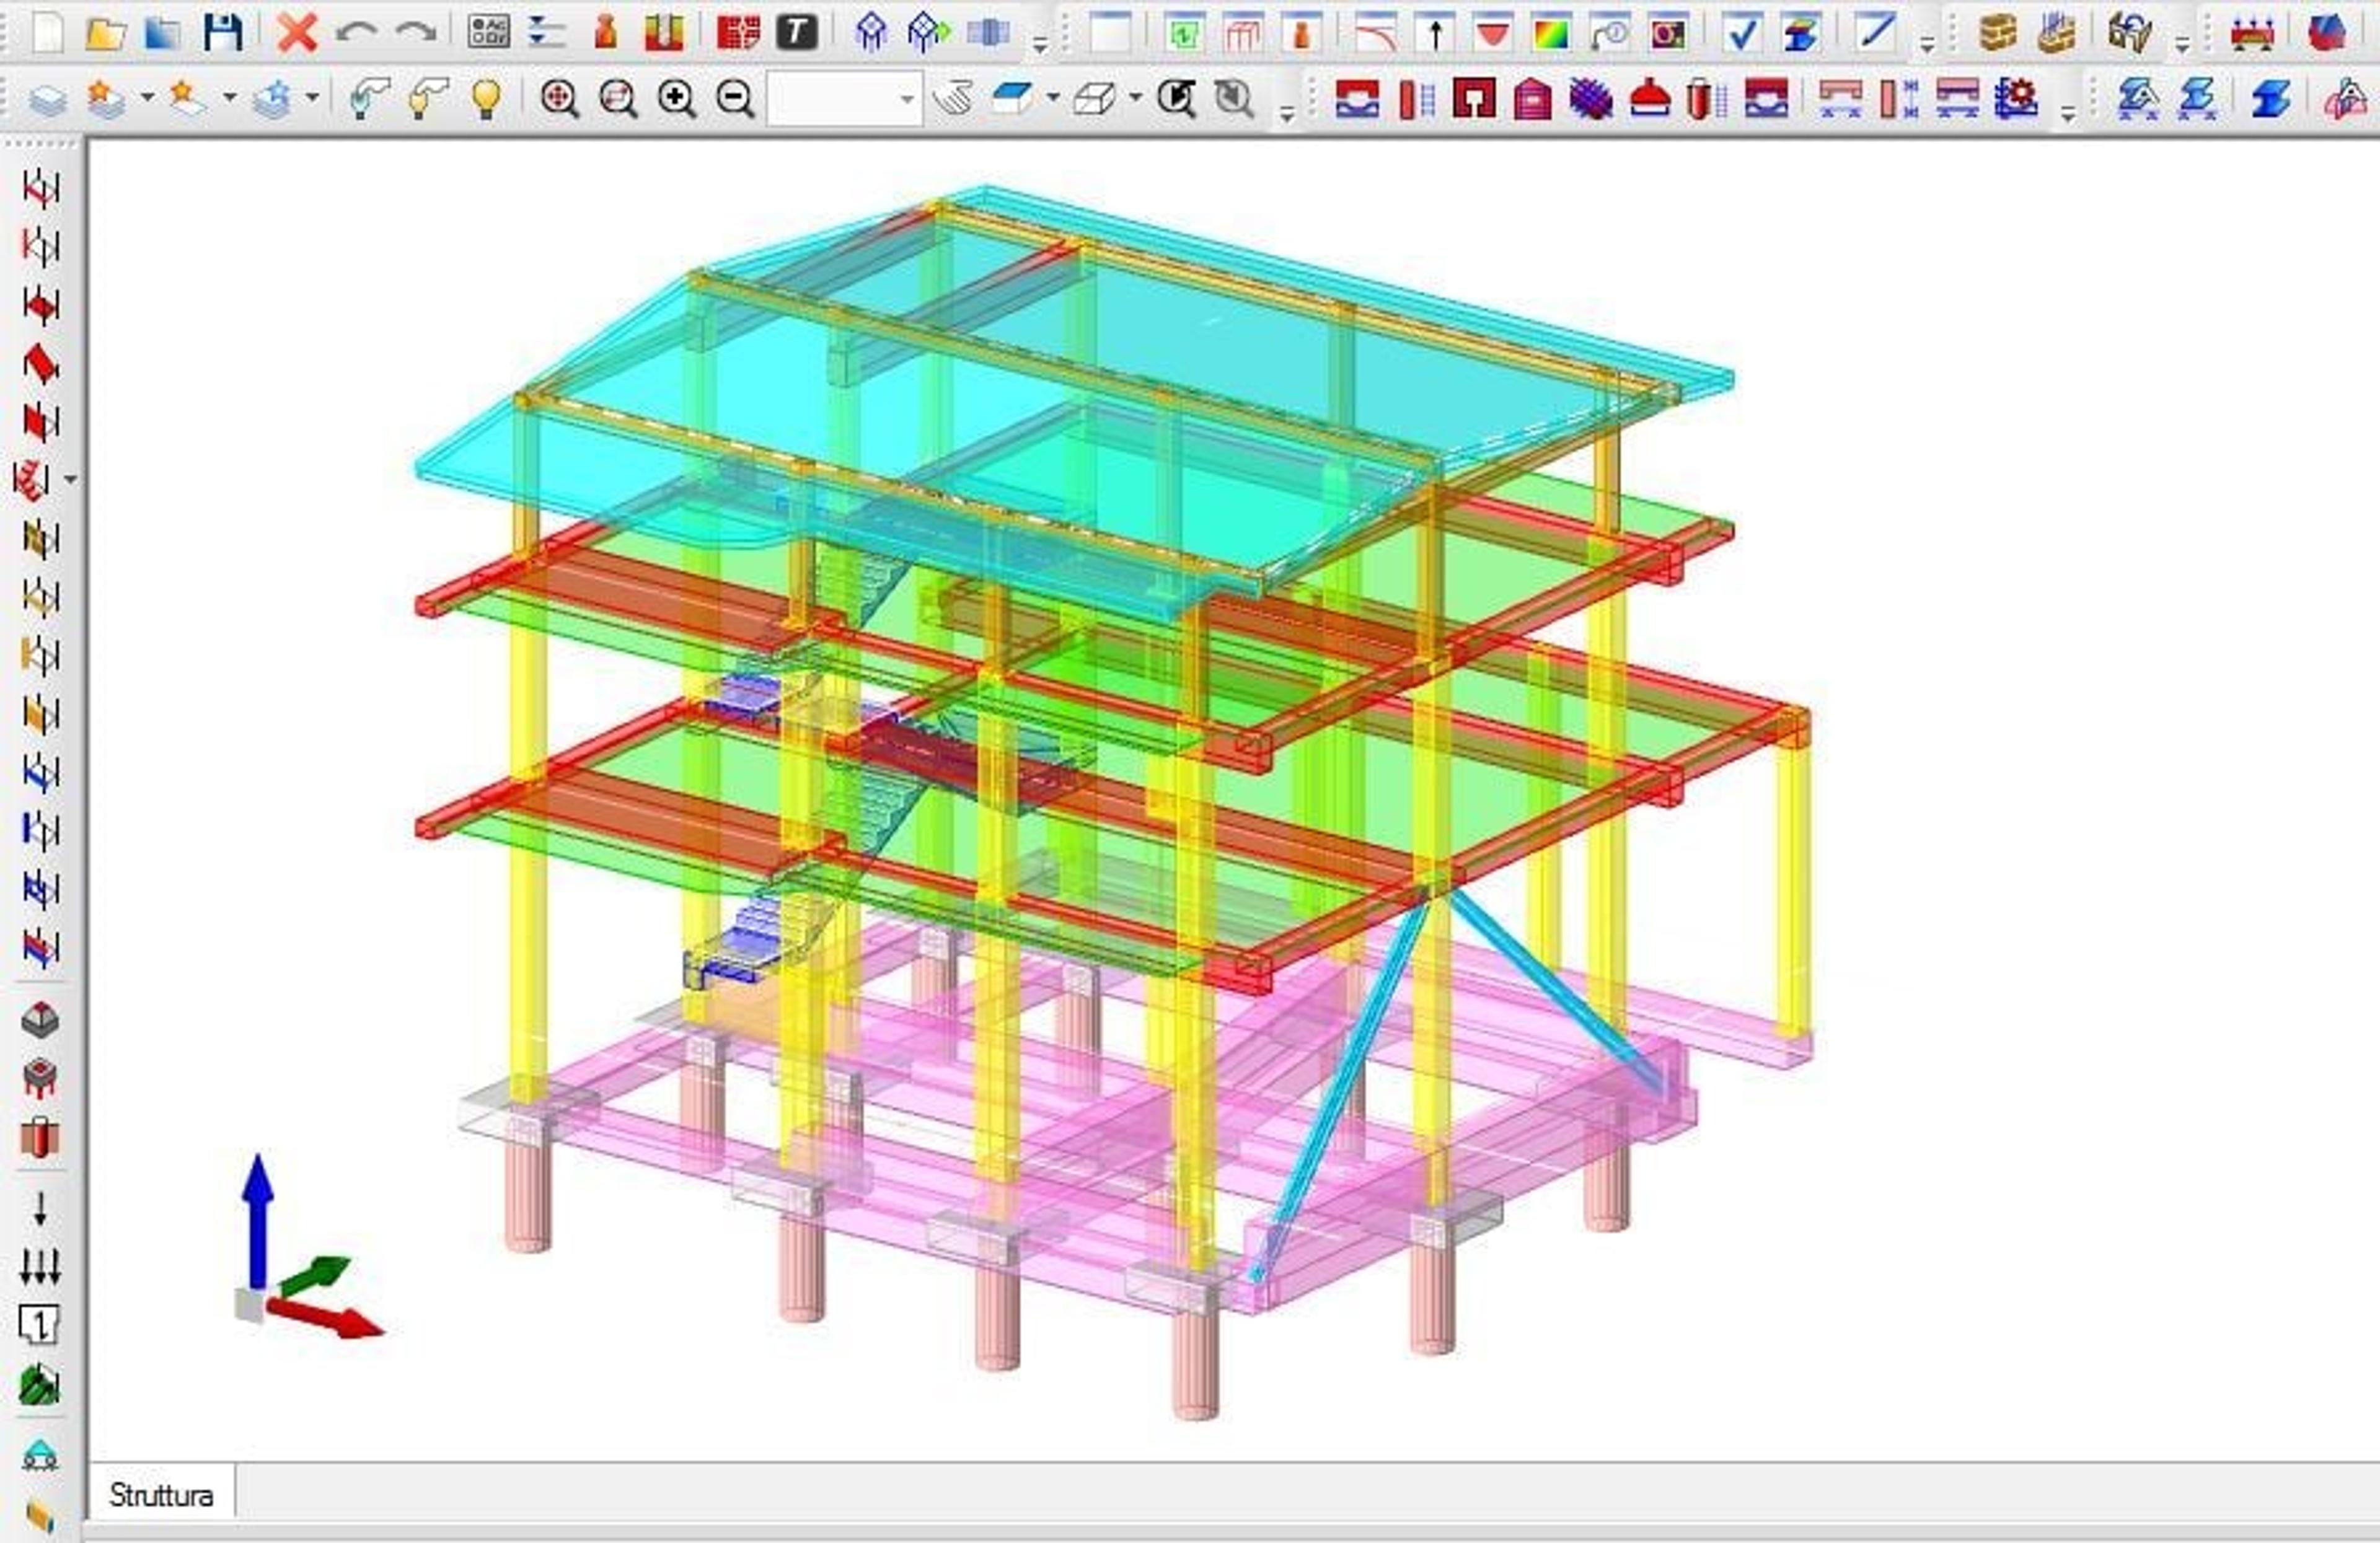Image resolution: width=2380 pixels, height=1543 pixels.
Task: Open the empty combo box in the view toolbar
Action: 845,98
